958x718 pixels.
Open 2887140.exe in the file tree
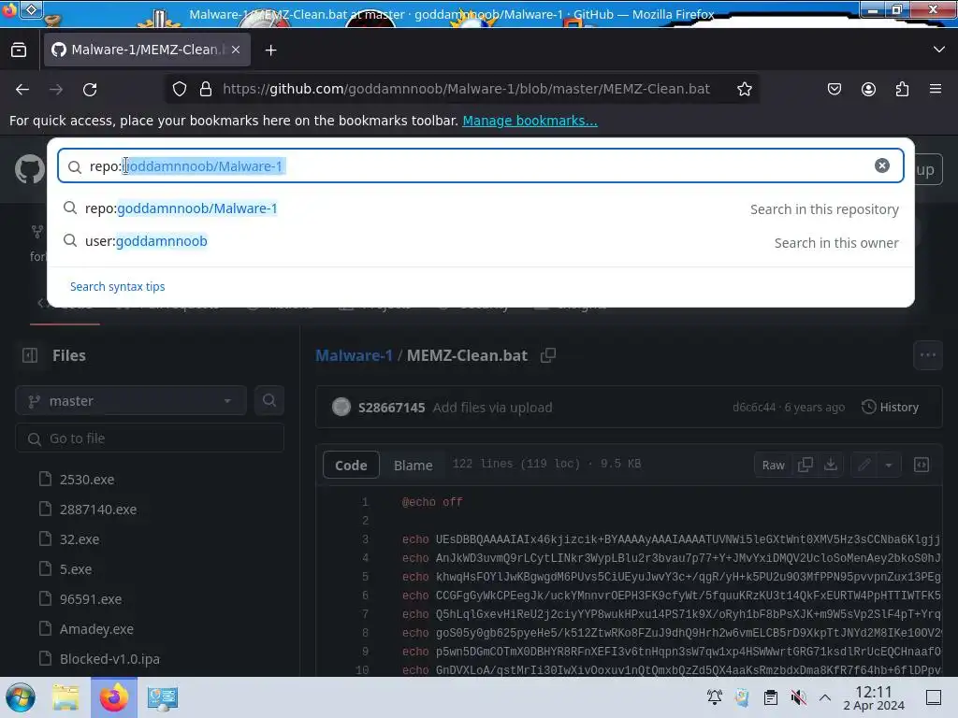pos(97,510)
